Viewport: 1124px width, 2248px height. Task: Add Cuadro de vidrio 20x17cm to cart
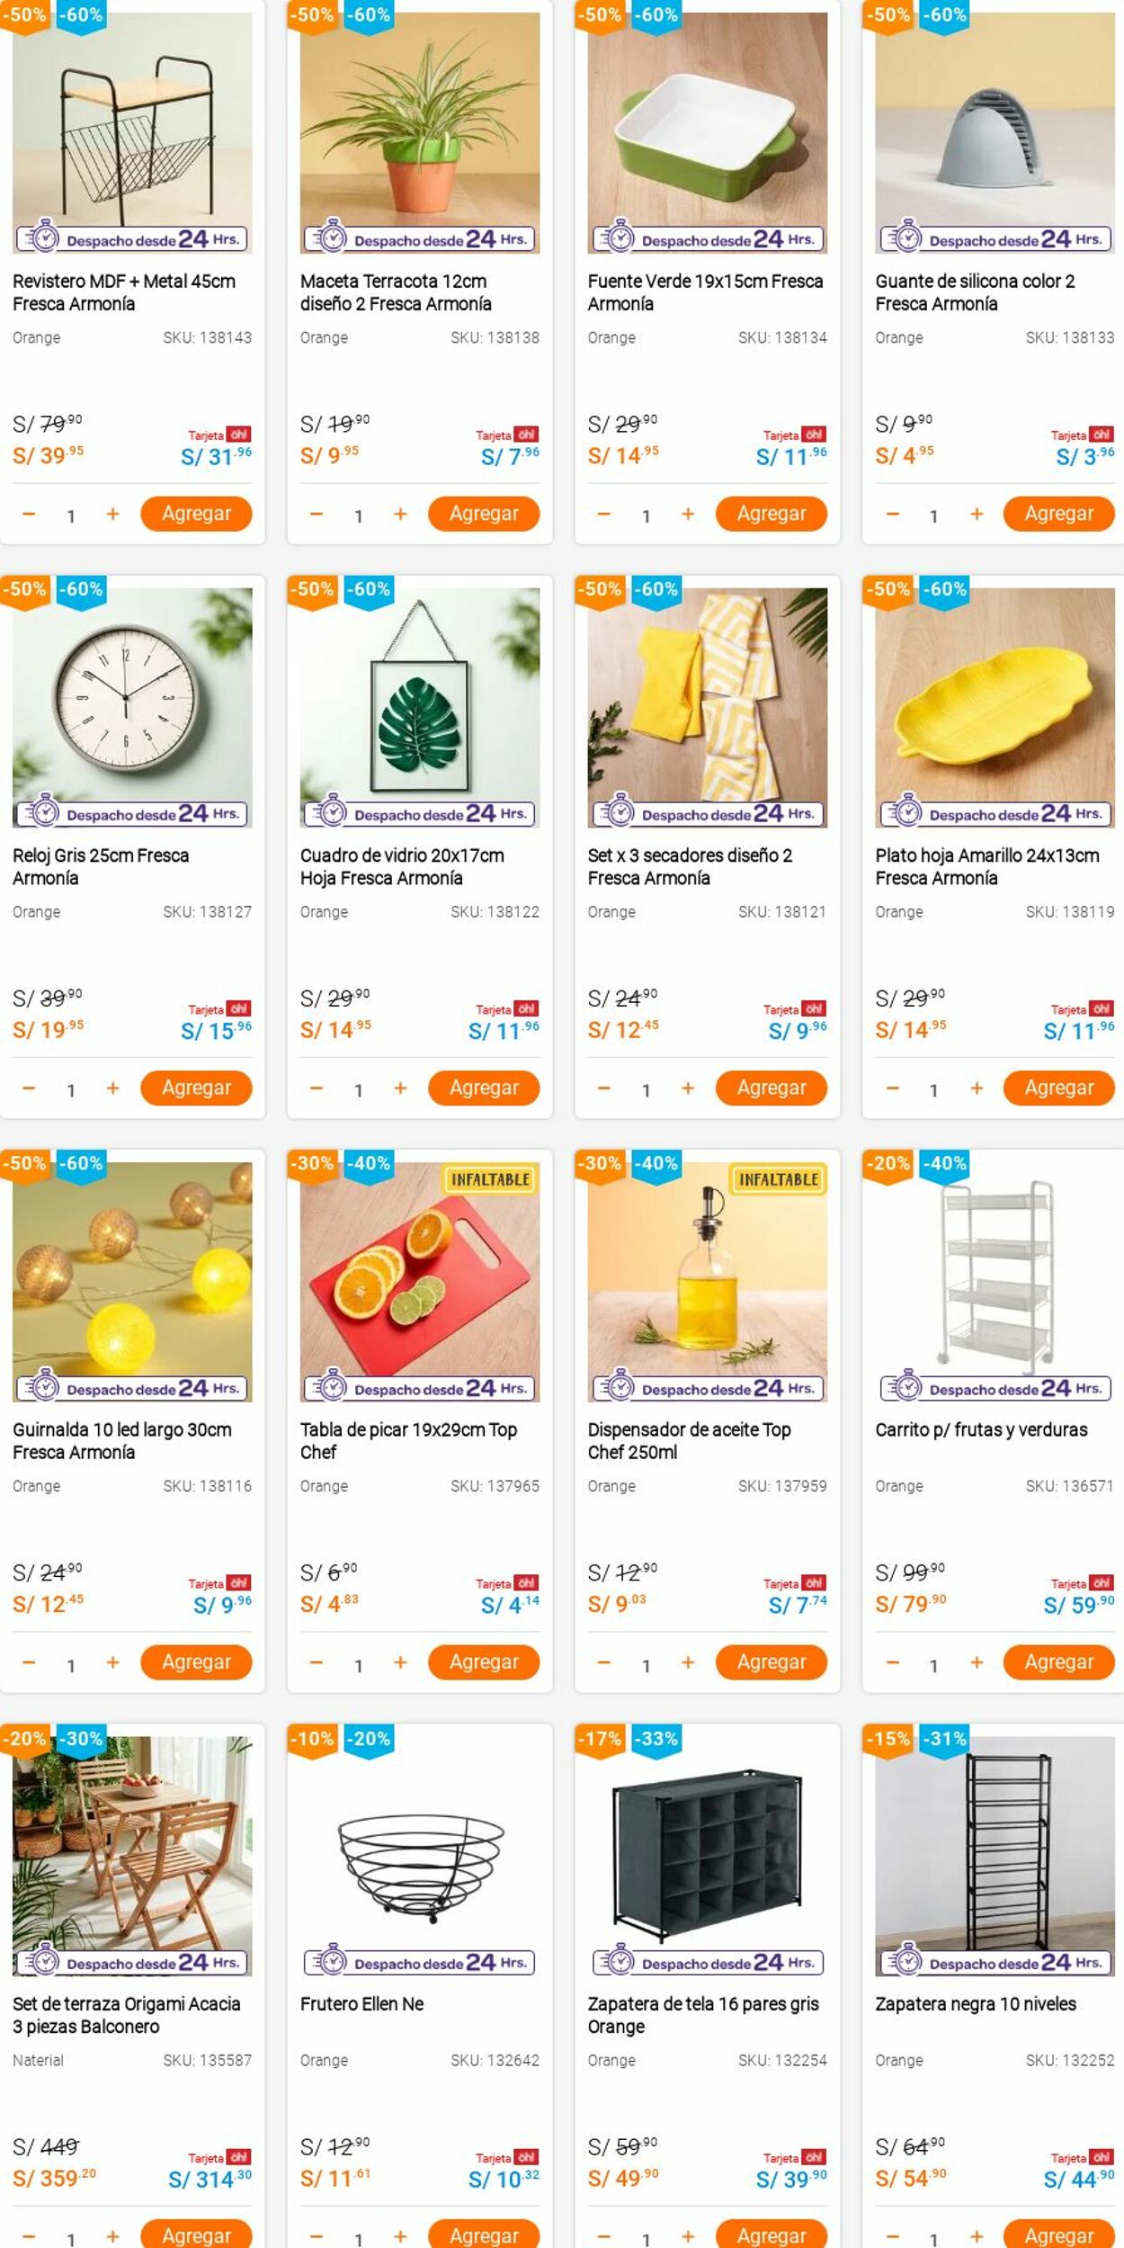point(484,1088)
